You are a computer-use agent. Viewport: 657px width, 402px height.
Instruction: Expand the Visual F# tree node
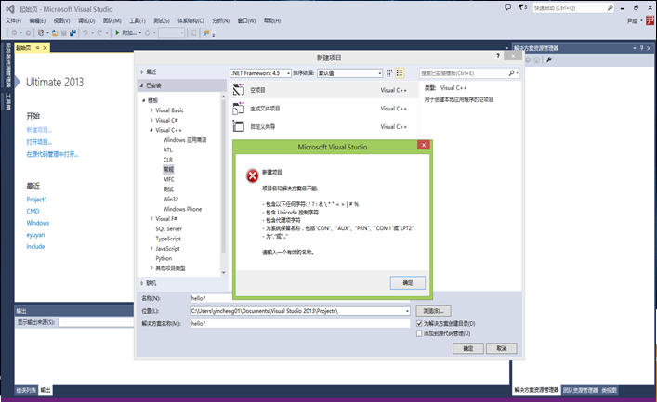coord(151,218)
